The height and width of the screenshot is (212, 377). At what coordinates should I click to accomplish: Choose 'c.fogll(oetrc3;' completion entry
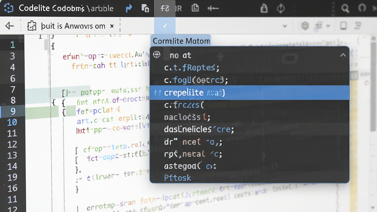click(249, 80)
